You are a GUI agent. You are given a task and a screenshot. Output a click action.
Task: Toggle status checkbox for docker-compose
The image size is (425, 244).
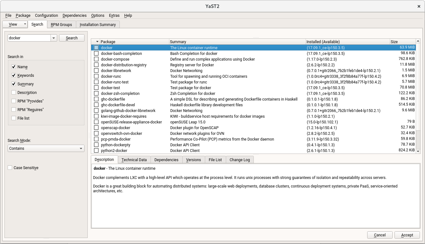(96, 59)
